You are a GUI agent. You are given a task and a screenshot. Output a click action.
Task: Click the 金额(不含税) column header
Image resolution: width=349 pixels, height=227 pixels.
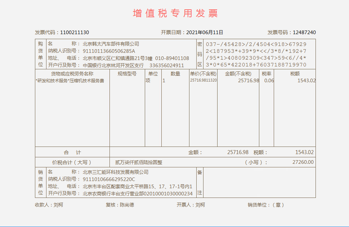(x=238, y=74)
